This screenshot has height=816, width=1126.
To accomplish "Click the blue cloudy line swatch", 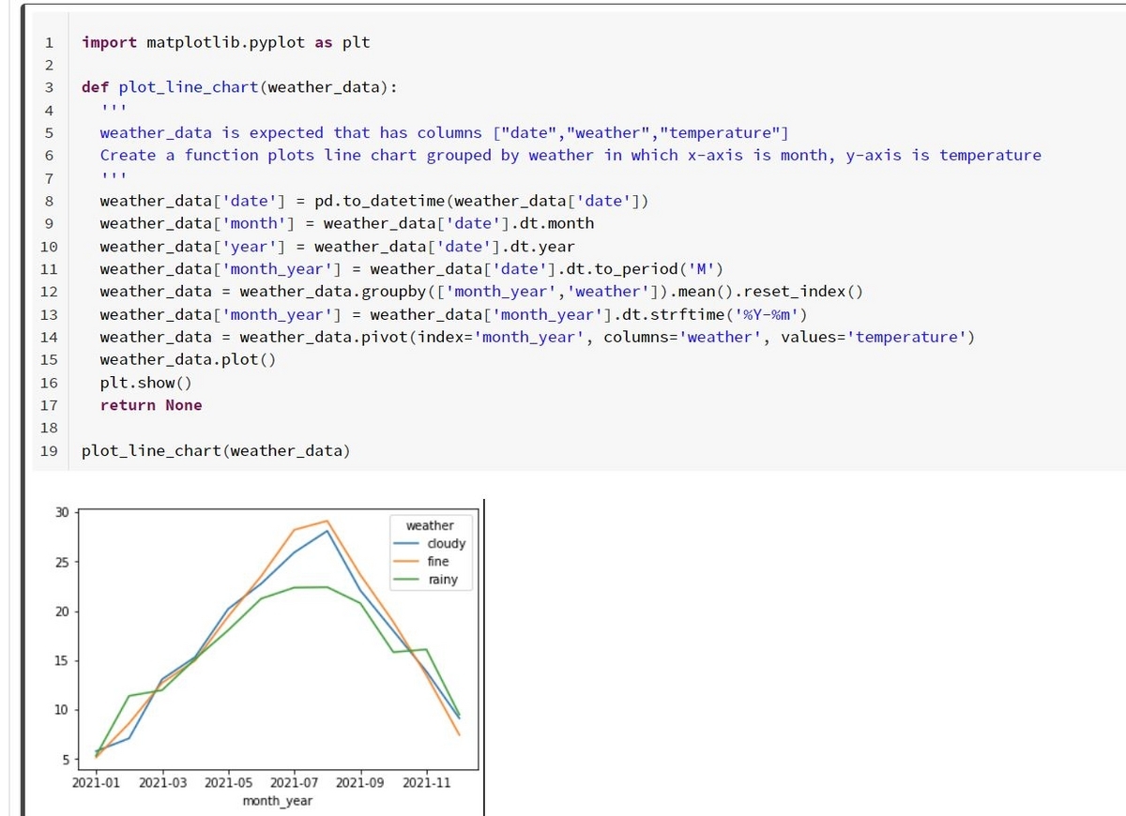I will click(x=407, y=543).
